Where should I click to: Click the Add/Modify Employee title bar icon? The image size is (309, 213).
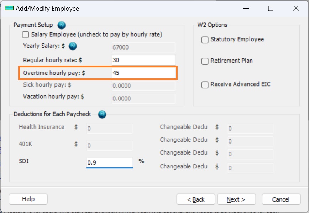click(10, 8)
